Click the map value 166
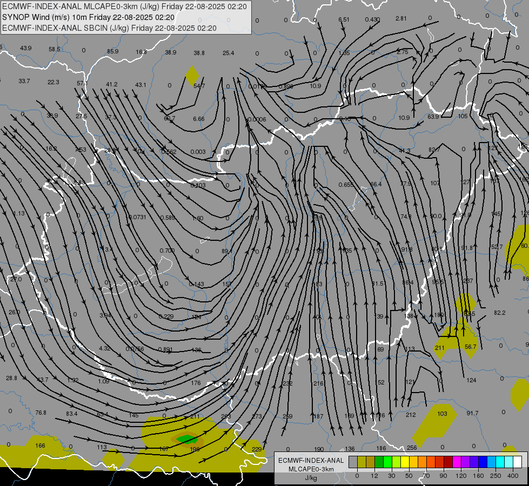 (x=40, y=446)
